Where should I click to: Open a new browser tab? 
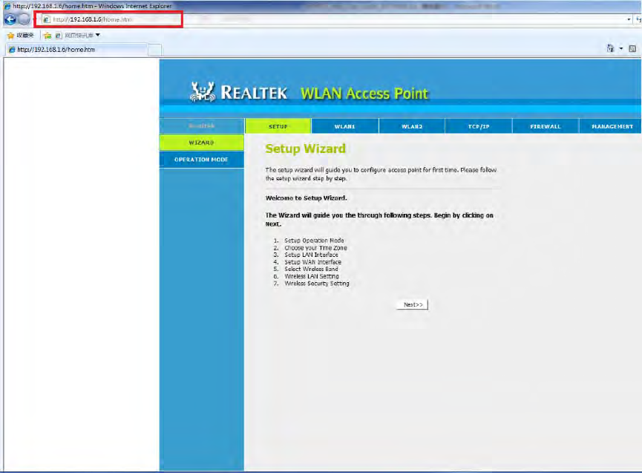pyautogui.click(x=154, y=50)
